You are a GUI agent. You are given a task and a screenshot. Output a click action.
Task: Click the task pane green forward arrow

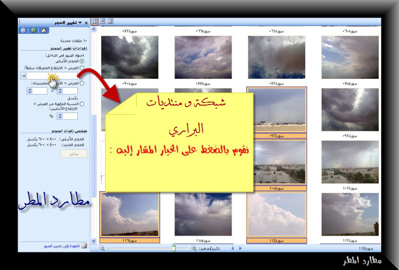(x=33, y=30)
